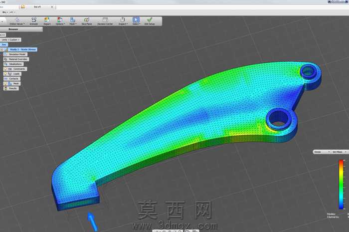The width and height of the screenshot is (349, 232).
Task: Open the Report tool
Action: click(x=47, y=21)
